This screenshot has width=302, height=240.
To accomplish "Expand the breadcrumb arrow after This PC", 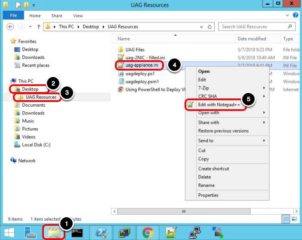I will click(78, 27).
